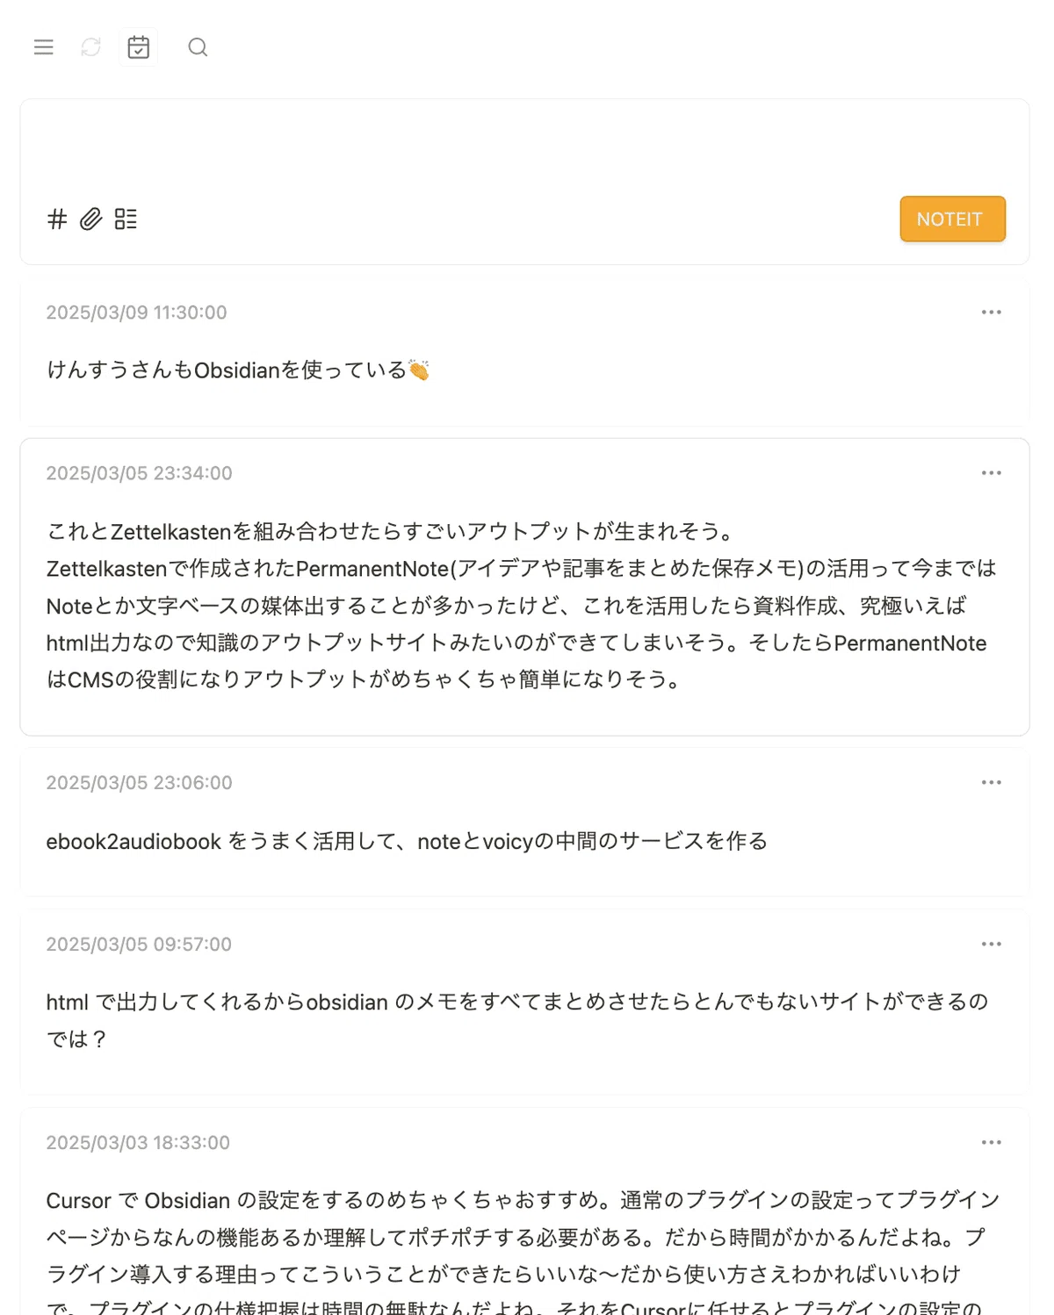Click timestamp 2025/03/09 11:30:00
This screenshot has height=1315, width=1054.
click(136, 313)
